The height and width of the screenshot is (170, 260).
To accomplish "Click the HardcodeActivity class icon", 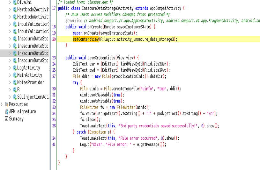I will coord(15,17).
